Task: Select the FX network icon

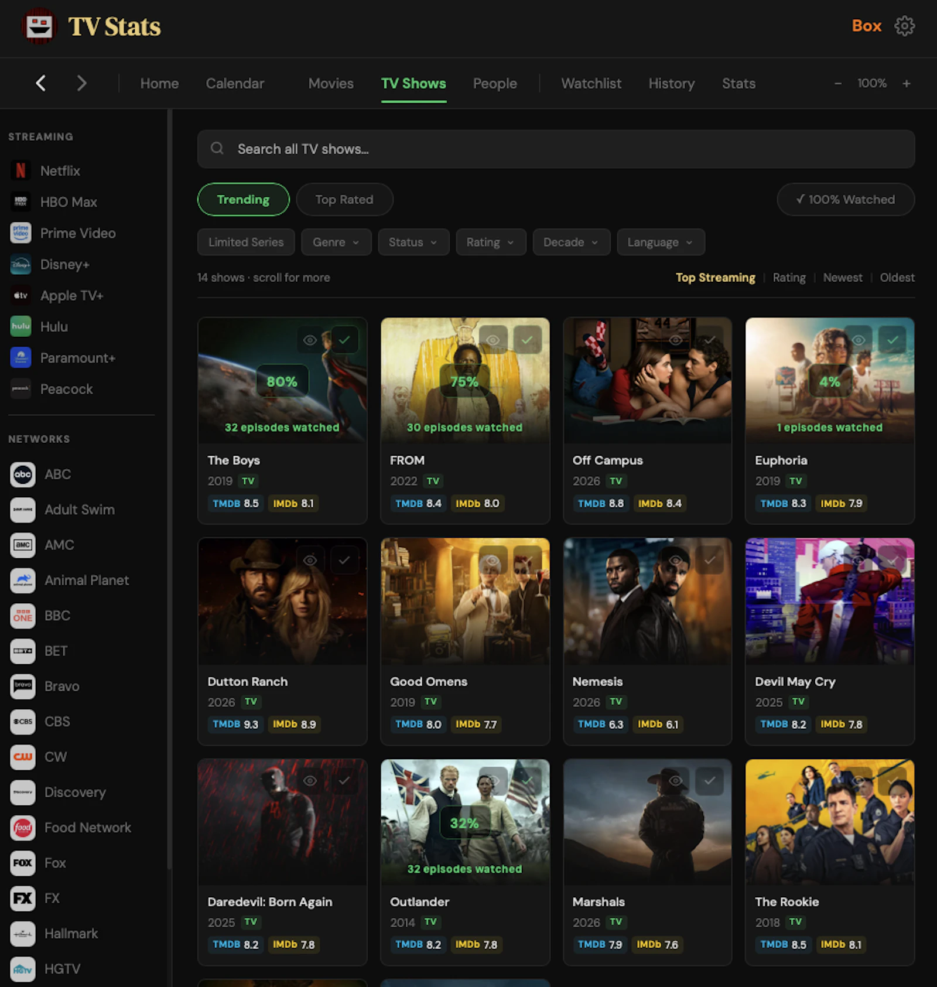Action: 23,898
